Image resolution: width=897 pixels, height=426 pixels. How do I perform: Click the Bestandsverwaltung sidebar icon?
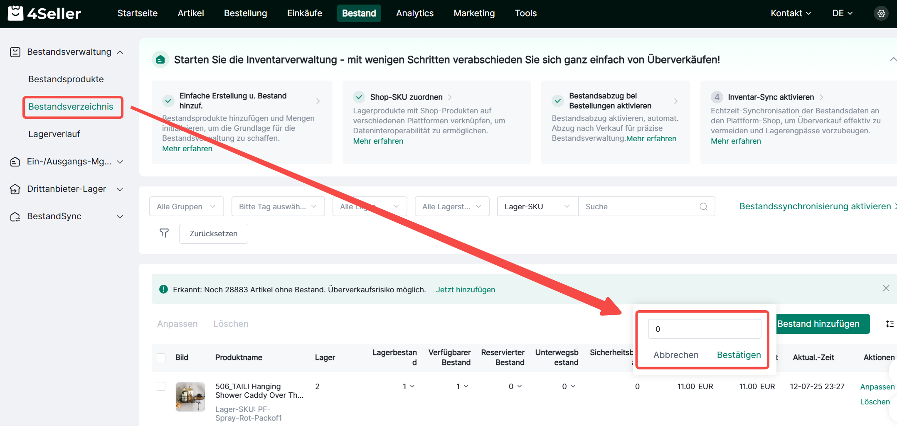(x=15, y=52)
